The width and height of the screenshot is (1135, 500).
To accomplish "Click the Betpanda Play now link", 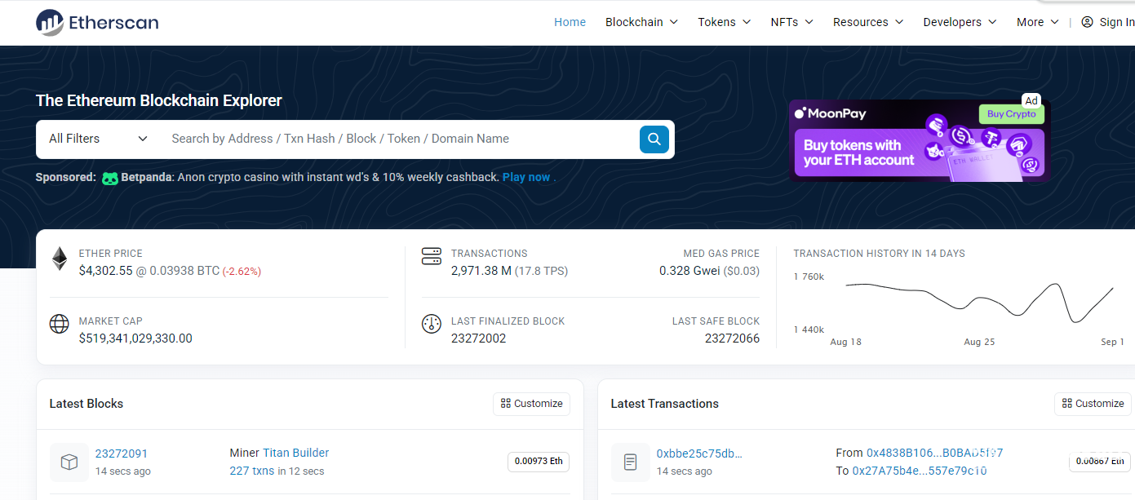I will point(526,177).
